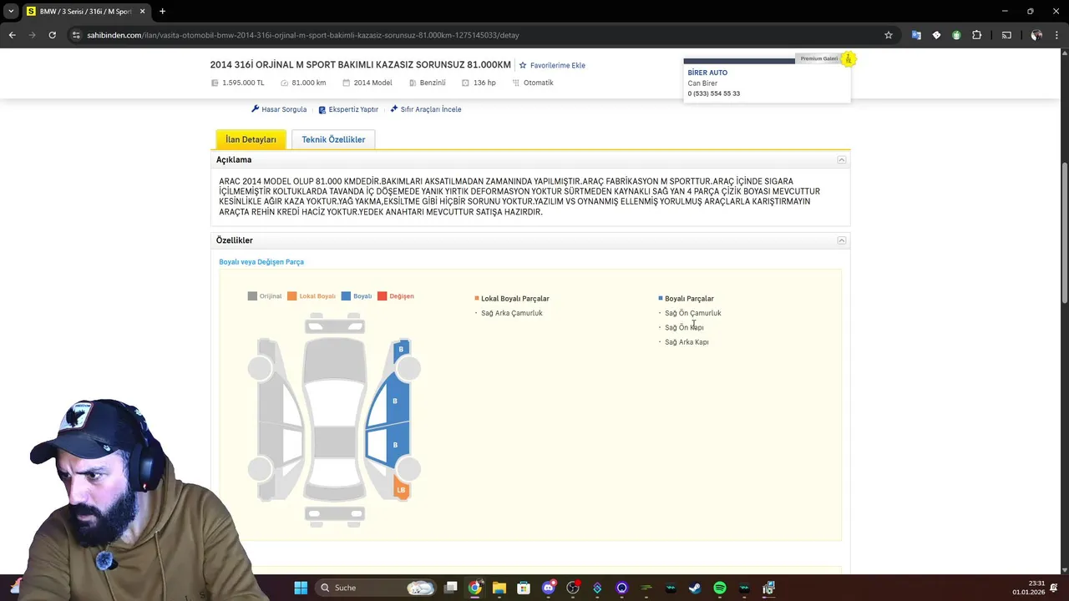Viewport: 1069px width, 601px height.
Task: Click the seller phone number 0 (533) 554 55 33
Action: (x=714, y=93)
